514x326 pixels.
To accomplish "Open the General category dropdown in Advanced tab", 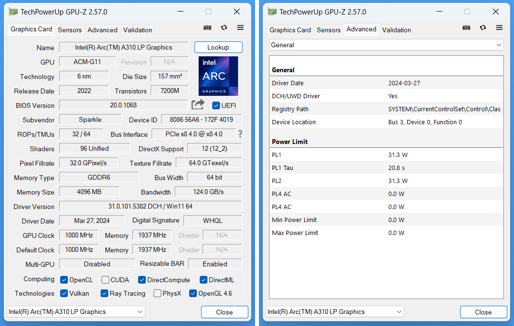I will pyautogui.click(x=386, y=45).
